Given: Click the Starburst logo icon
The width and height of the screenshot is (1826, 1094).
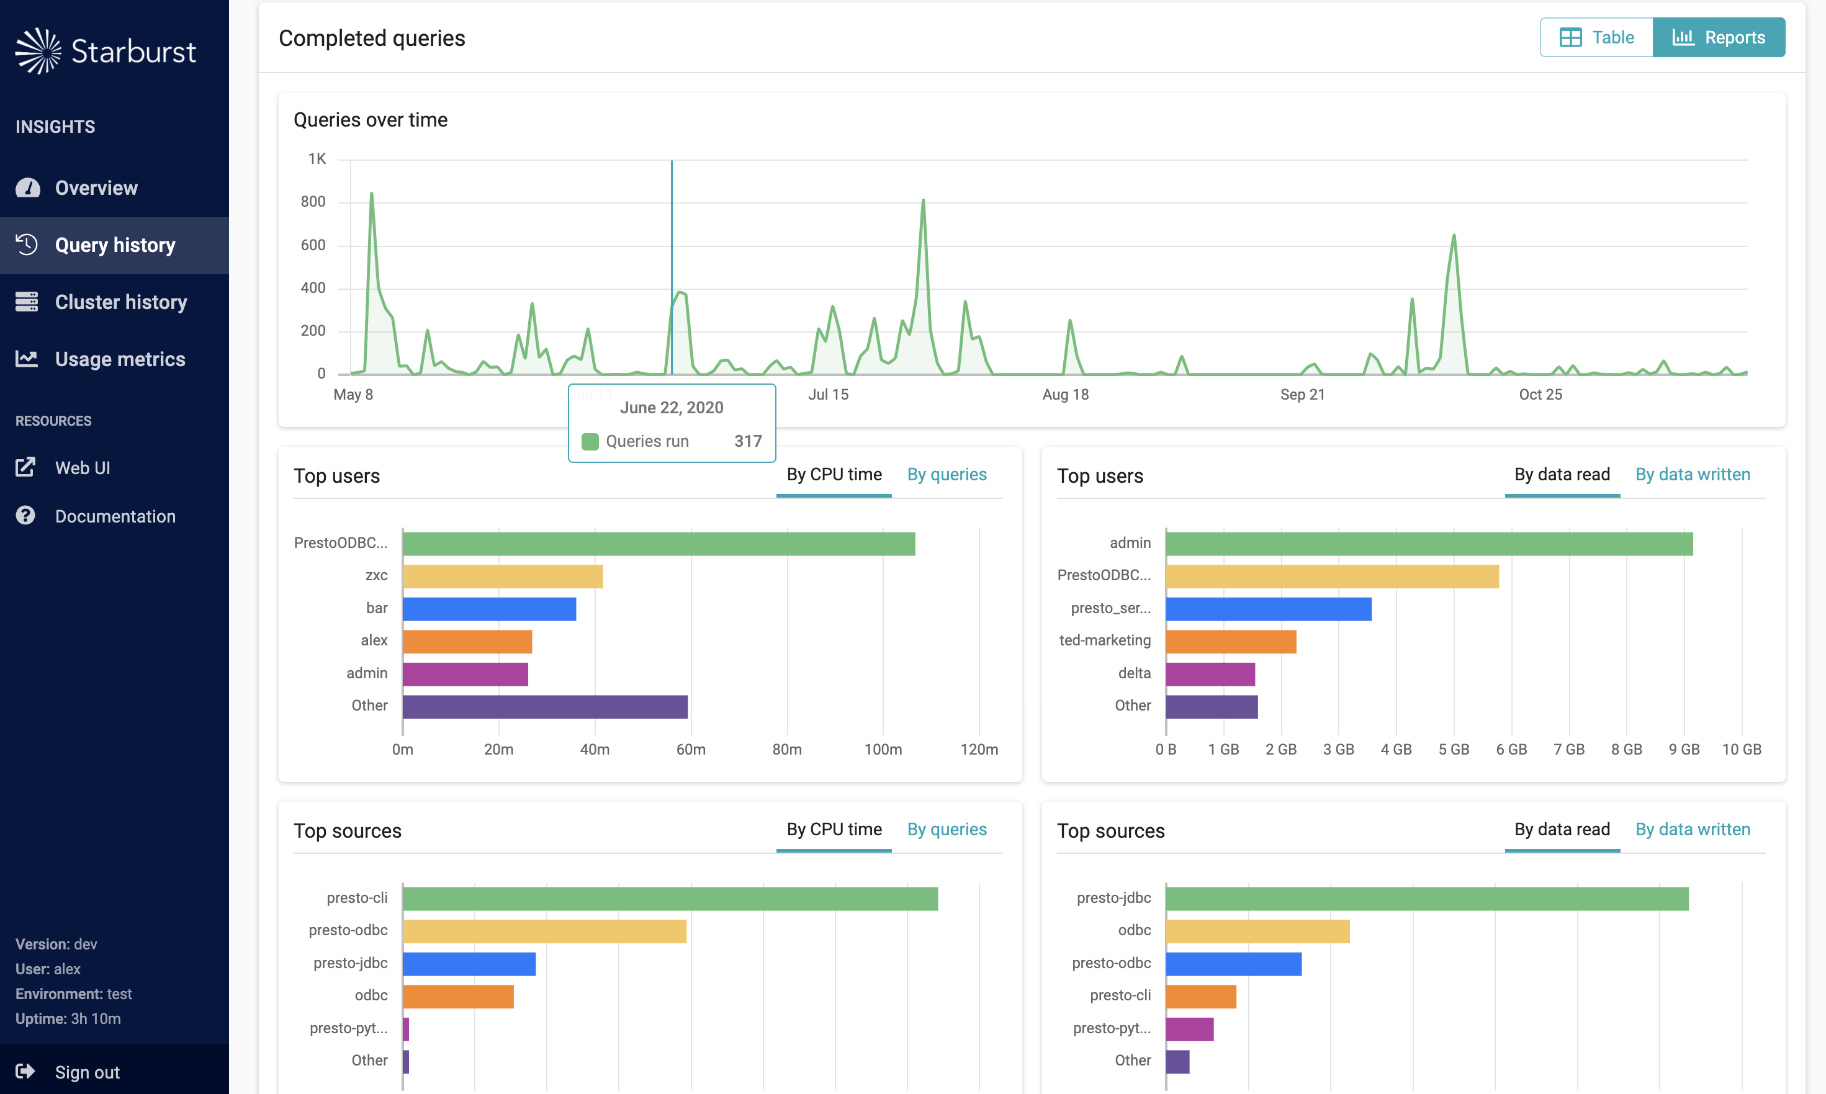Looking at the screenshot, I should (38, 51).
